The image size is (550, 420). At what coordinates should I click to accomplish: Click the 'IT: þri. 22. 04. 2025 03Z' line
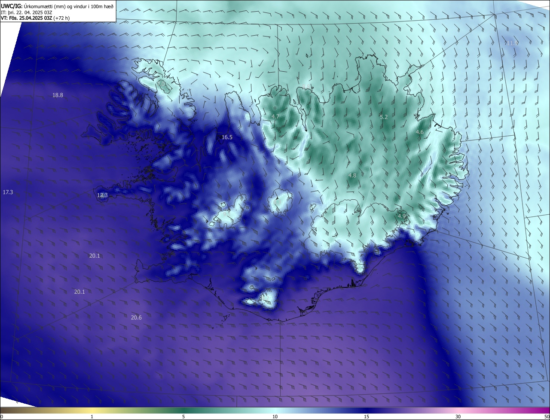[x=27, y=12]
